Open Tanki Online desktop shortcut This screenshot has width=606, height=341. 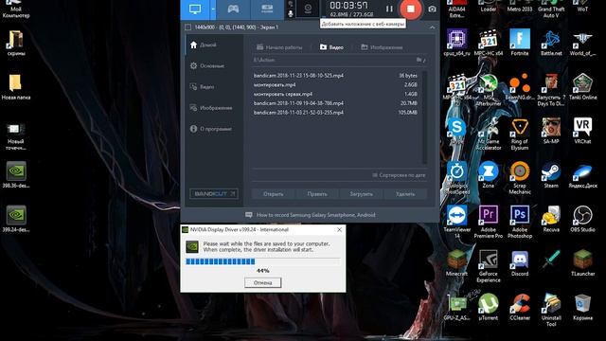(x=583, y=86)
